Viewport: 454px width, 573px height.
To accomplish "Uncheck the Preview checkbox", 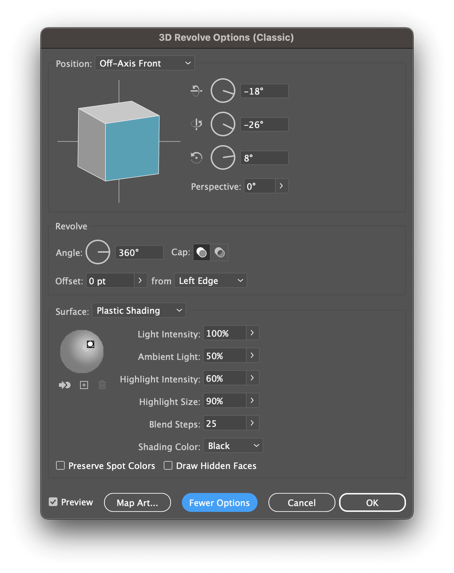I will (x=53, y=502).
